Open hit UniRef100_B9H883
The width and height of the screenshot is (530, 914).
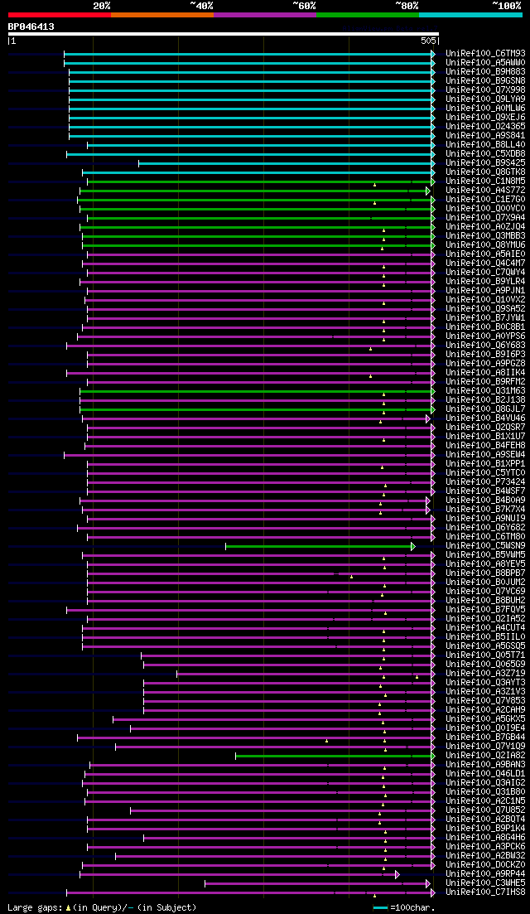click(x=486, y=72)
